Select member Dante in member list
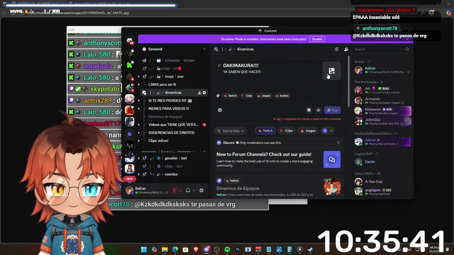454x255 pixels. point(383,162)
